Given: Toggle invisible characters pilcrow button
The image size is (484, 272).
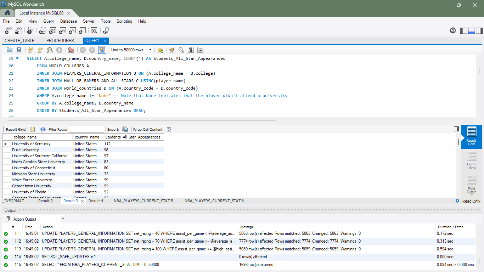Looking at the screenshot, I should 191,50.
